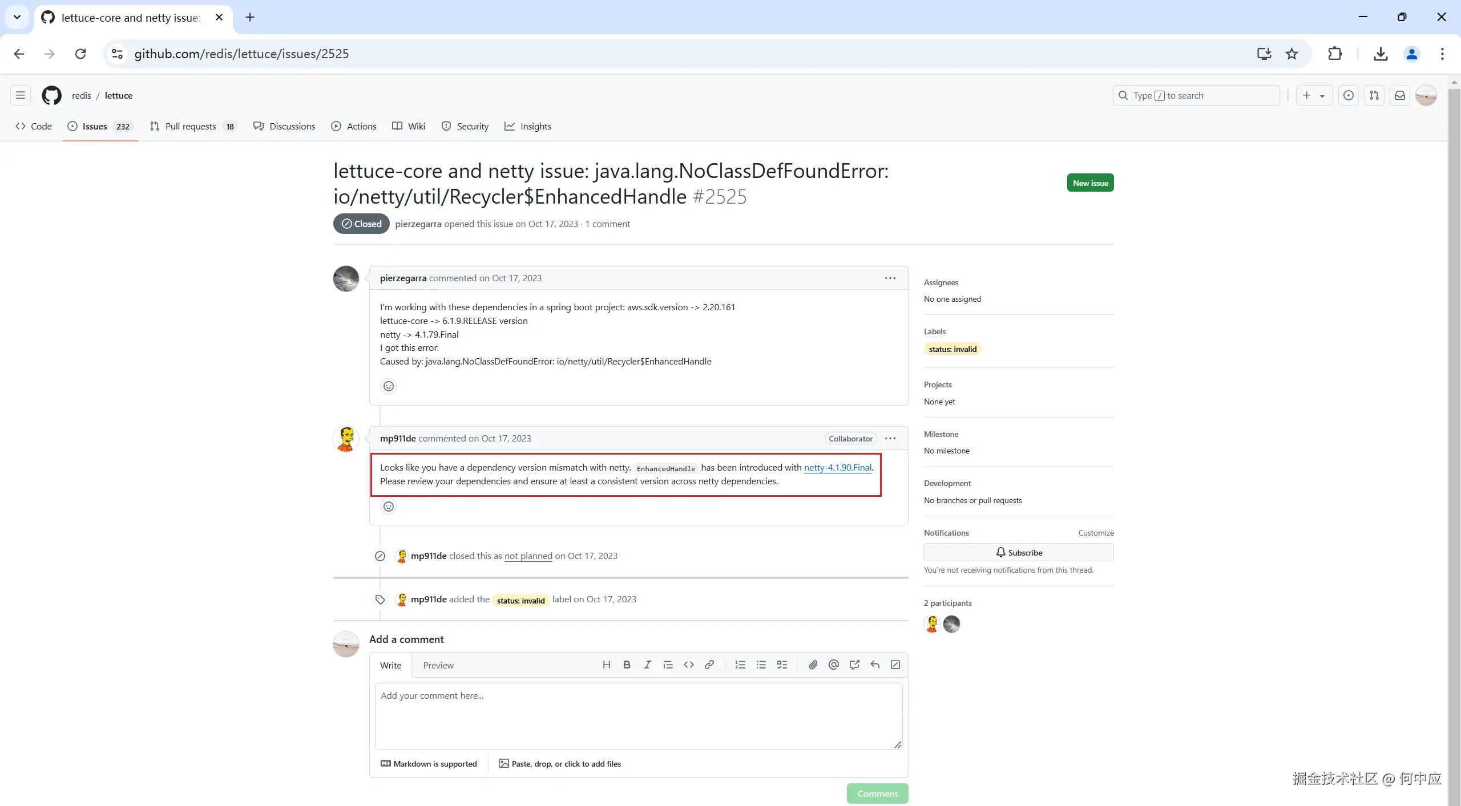Insert a link in comment editor

[709, 665]
